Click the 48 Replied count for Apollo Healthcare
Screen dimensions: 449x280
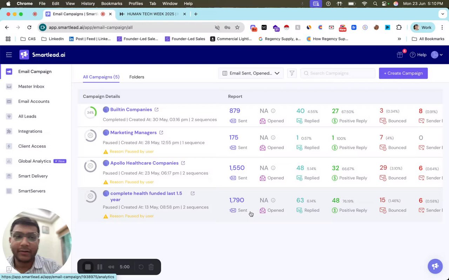coord(300,168)
